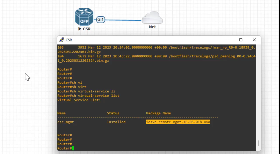
Task: Select the CSR router node icon
Action: coord(84,17)
